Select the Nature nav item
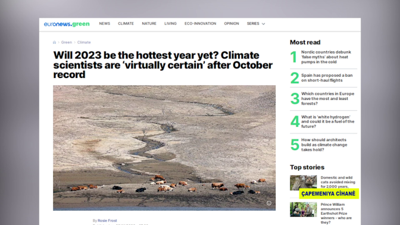 (149, 23)
